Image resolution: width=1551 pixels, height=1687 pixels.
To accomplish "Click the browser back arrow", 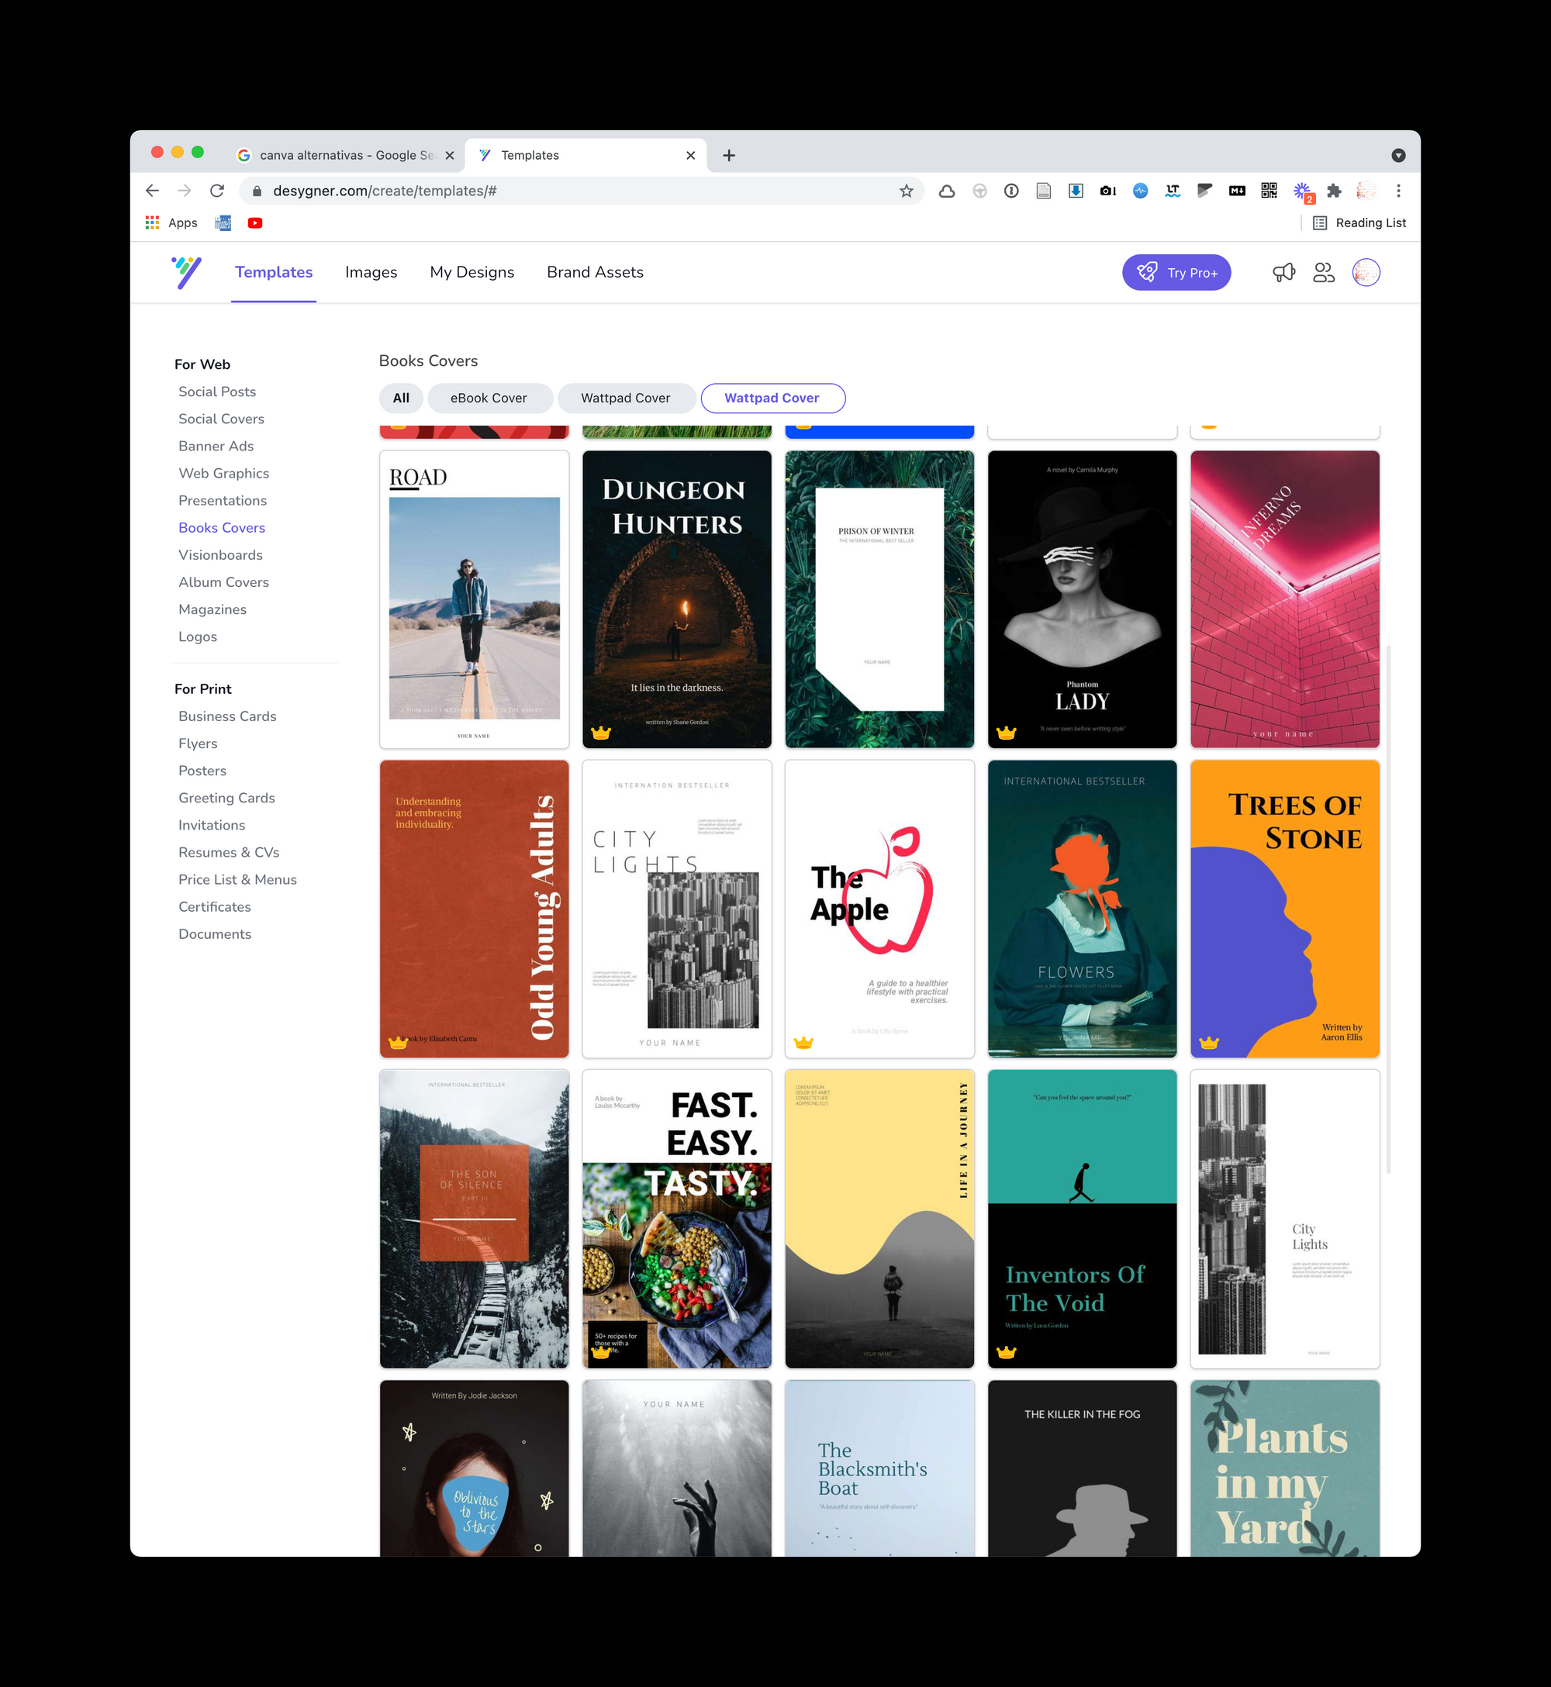I will tap(152, 191).
